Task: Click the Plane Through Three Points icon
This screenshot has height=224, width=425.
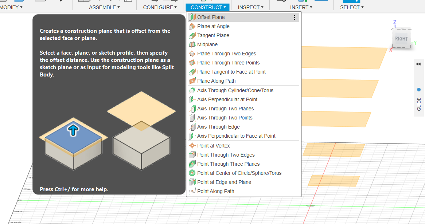Action: click(192, 63)
